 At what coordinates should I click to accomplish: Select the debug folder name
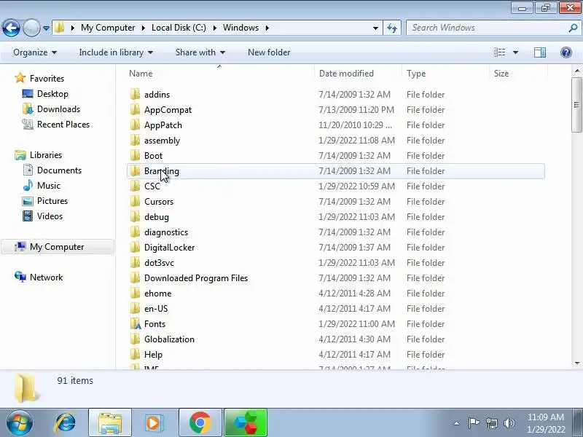pos(157,216)
